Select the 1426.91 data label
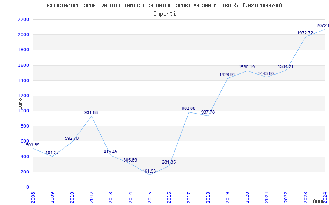The width and height of the screenshot is (329, 205). [x=227, y=75]
